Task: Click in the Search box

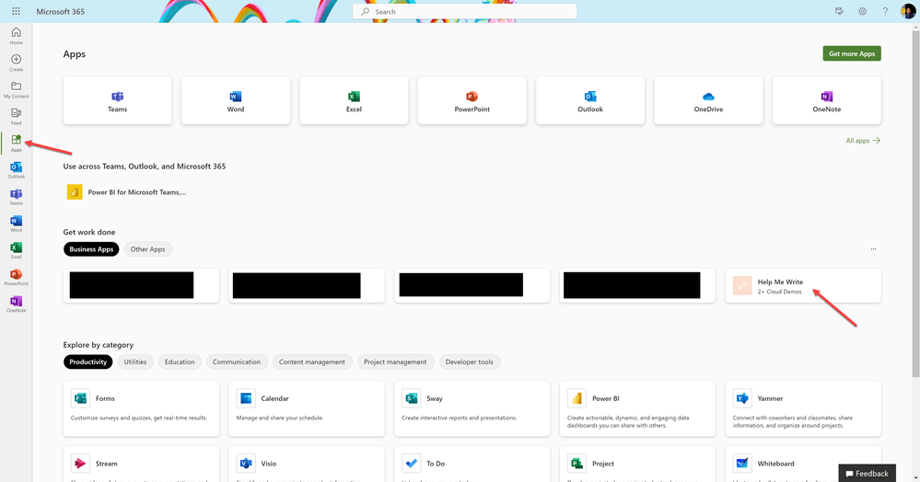Action: pyautogui.click(x=465, y=11)
